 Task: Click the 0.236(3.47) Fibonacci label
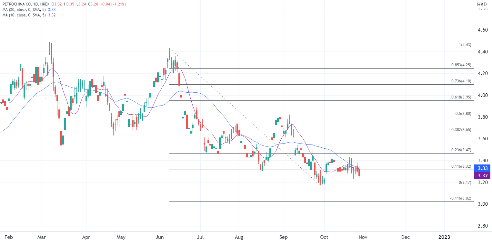click(x=461, y=150)
